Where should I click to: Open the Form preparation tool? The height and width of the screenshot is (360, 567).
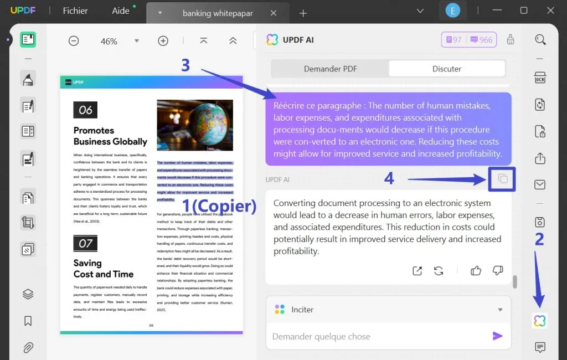pyautogui.click(x=28, y=131)
